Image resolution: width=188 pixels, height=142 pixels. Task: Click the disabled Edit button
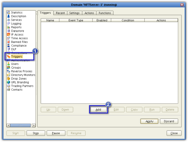coord(116,109)
